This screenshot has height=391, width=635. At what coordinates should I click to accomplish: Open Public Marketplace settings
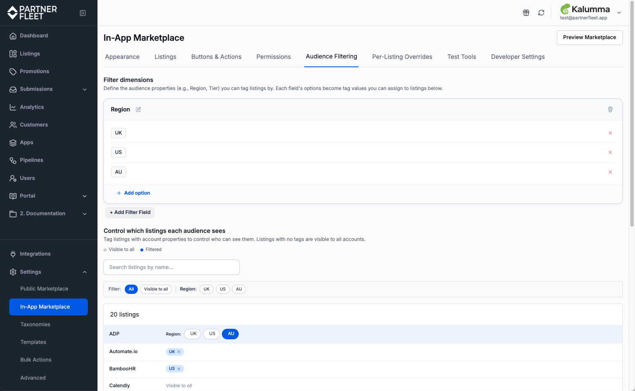[44, 289]
